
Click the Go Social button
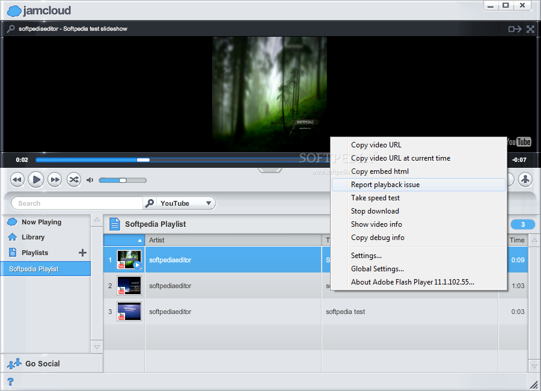pos(43,364)
